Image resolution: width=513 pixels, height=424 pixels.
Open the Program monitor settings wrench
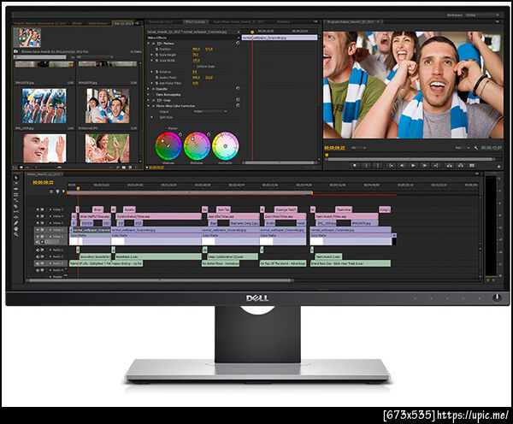(475, 148)
